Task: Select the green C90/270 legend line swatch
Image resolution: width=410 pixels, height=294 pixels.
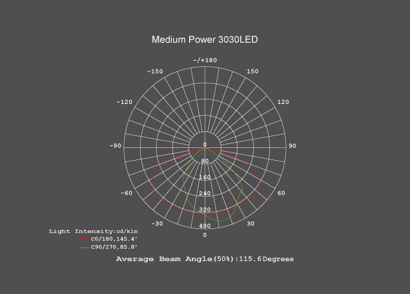Action: coord(85,247)
